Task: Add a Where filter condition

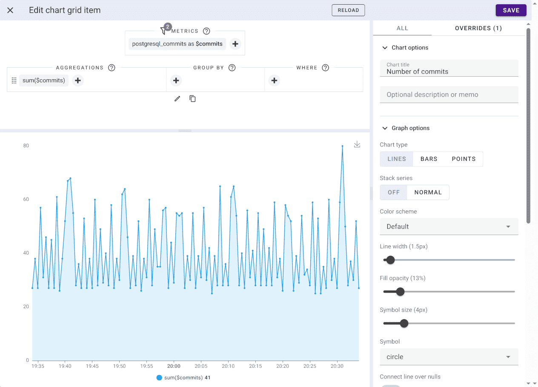Action: (x=275, y=80)
